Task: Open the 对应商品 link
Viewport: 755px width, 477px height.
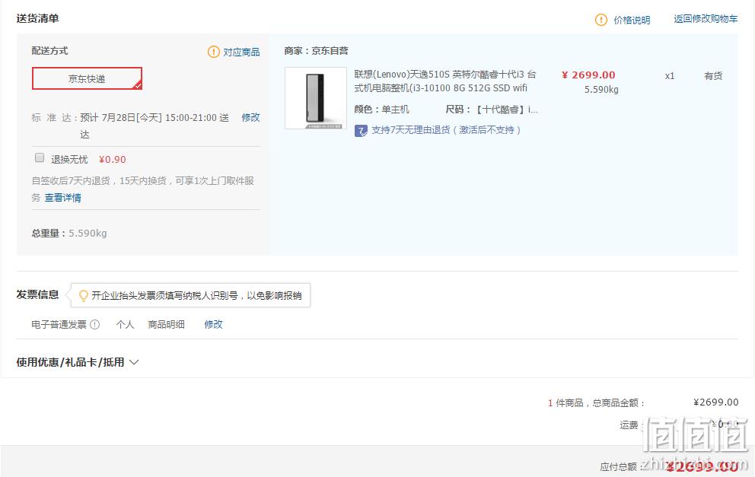Action: 241,52
